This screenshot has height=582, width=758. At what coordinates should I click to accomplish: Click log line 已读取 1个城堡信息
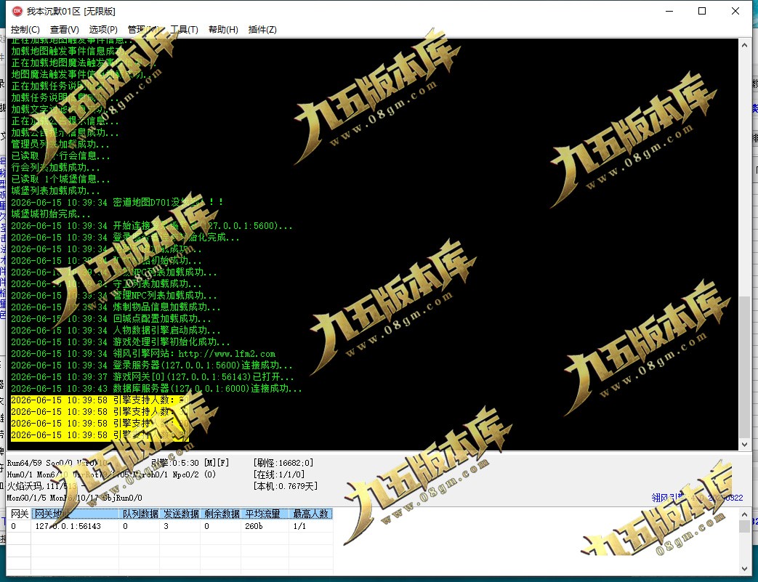[60, 179]
